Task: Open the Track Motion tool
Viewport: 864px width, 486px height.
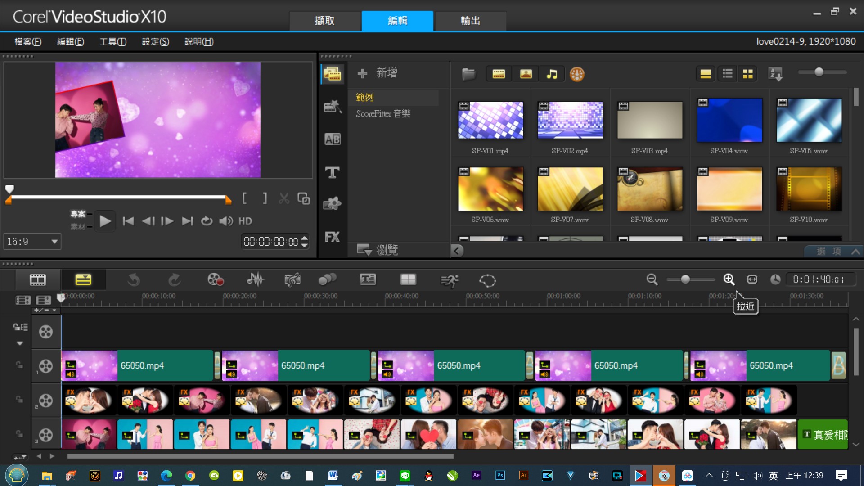Action: pos(327,280)
